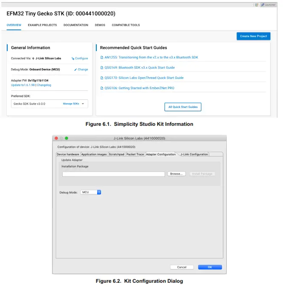Open the adapter firmware Changelog link

pos(44,85)
